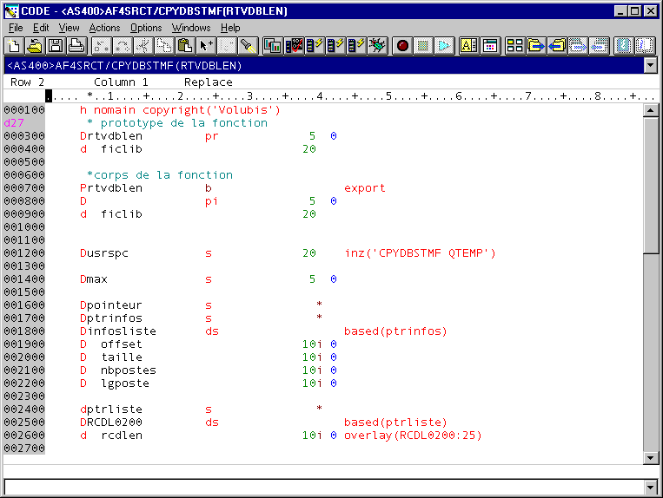The width and height of the screenshot is (663, 498).
Task: Open the File menu
Action: pyautogui.click(x=16, y=28)
